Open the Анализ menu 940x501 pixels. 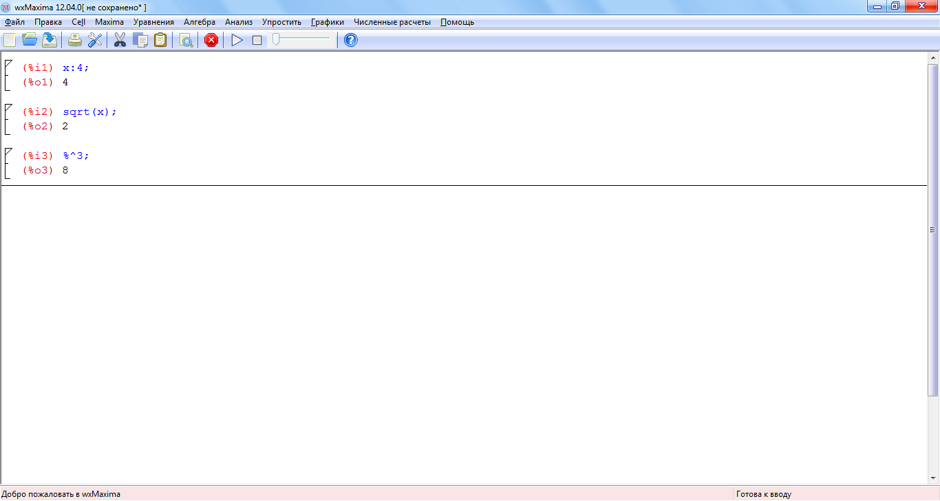[239, 22]
